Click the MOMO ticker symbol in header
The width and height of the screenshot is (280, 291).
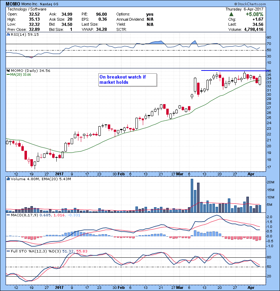pos(13,4)
